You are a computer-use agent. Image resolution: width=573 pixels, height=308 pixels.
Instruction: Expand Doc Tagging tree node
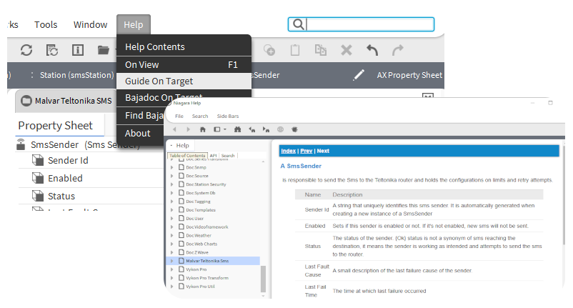172,202
